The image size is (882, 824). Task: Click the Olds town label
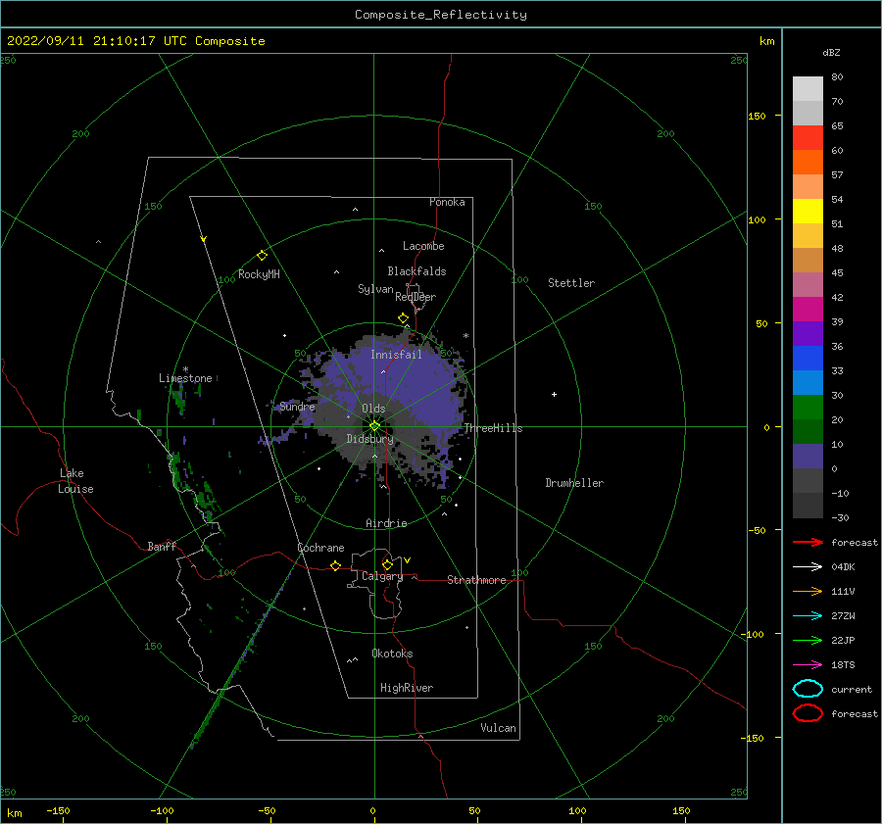click(373, 409)
